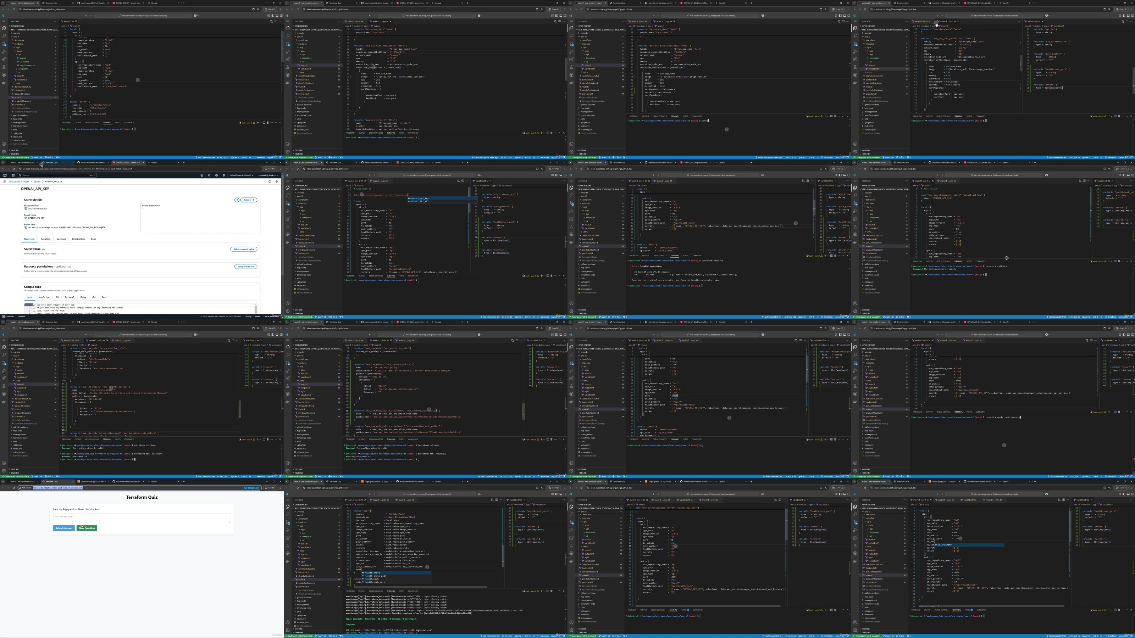Open Explorer view in top-left VS Code frame
The image size is (1135, 638).
[x=4, y=28]
